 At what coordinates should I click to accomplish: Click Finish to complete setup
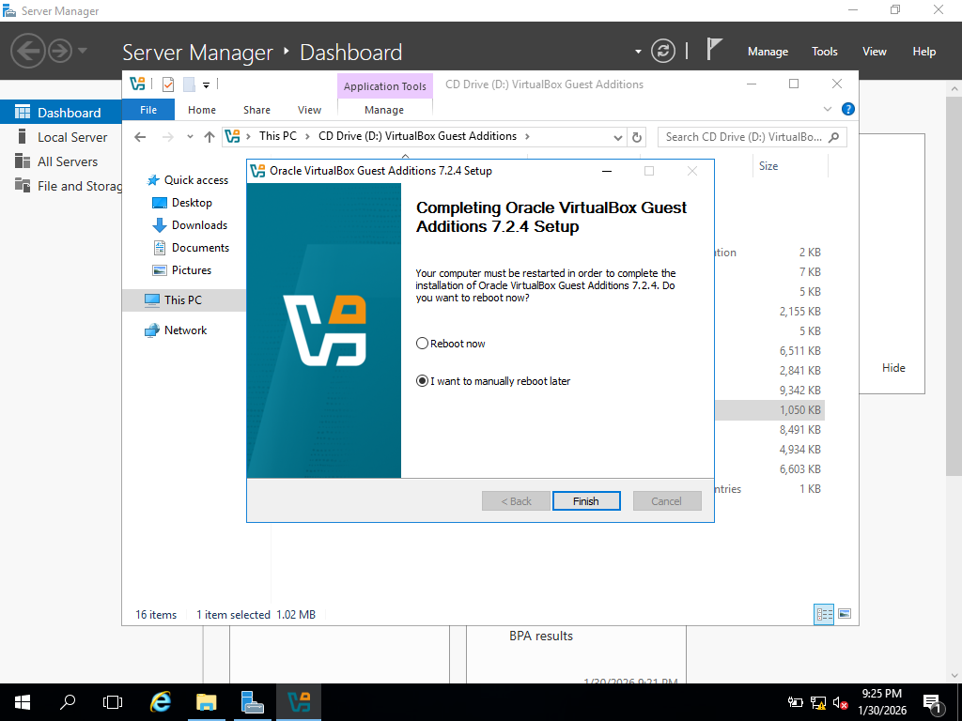tap(586, 501)
